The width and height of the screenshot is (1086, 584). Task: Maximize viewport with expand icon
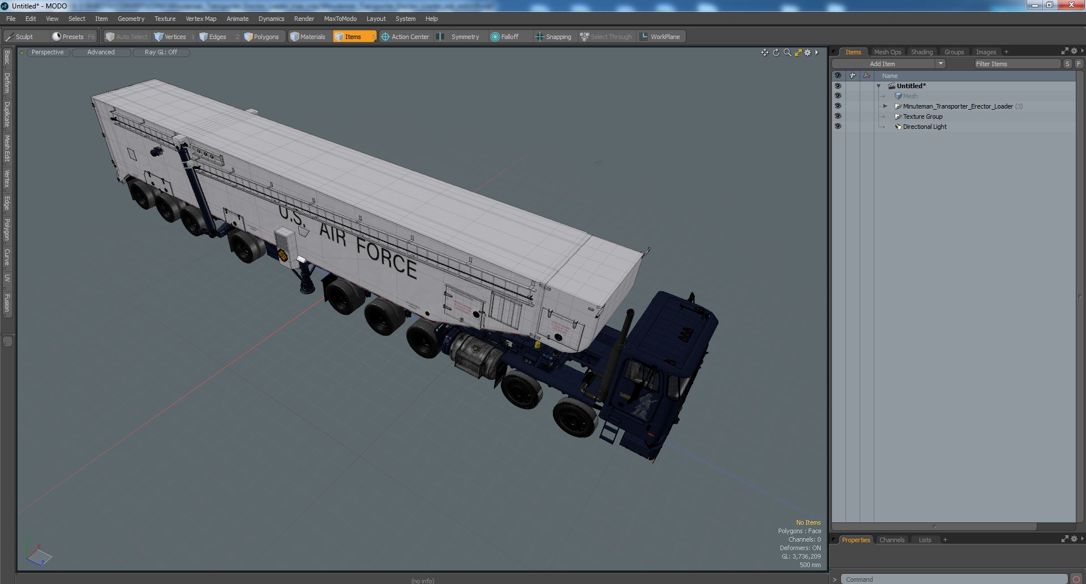click(x=798, y=53)
